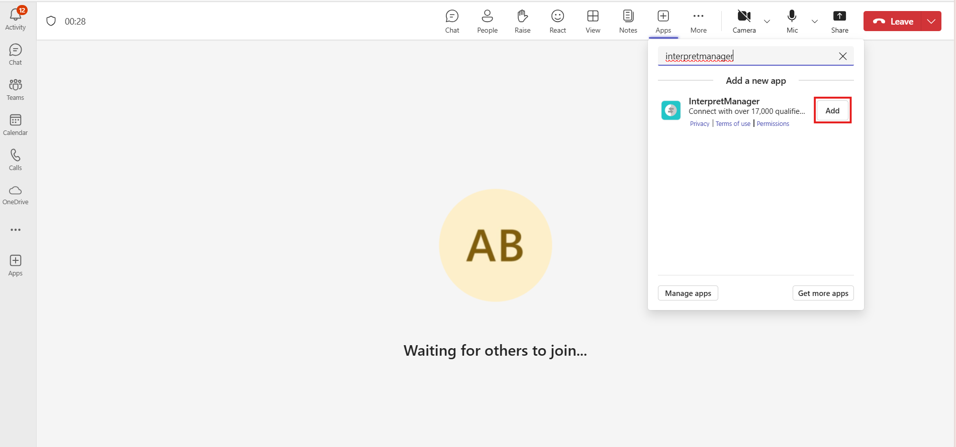Open Teams in the left sidebar
Screen dimensions: 956x447
pyautogui.click(x=16, y=90)
